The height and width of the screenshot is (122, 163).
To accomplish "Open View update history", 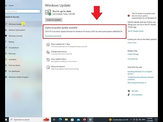I will [x=58, y=59].
